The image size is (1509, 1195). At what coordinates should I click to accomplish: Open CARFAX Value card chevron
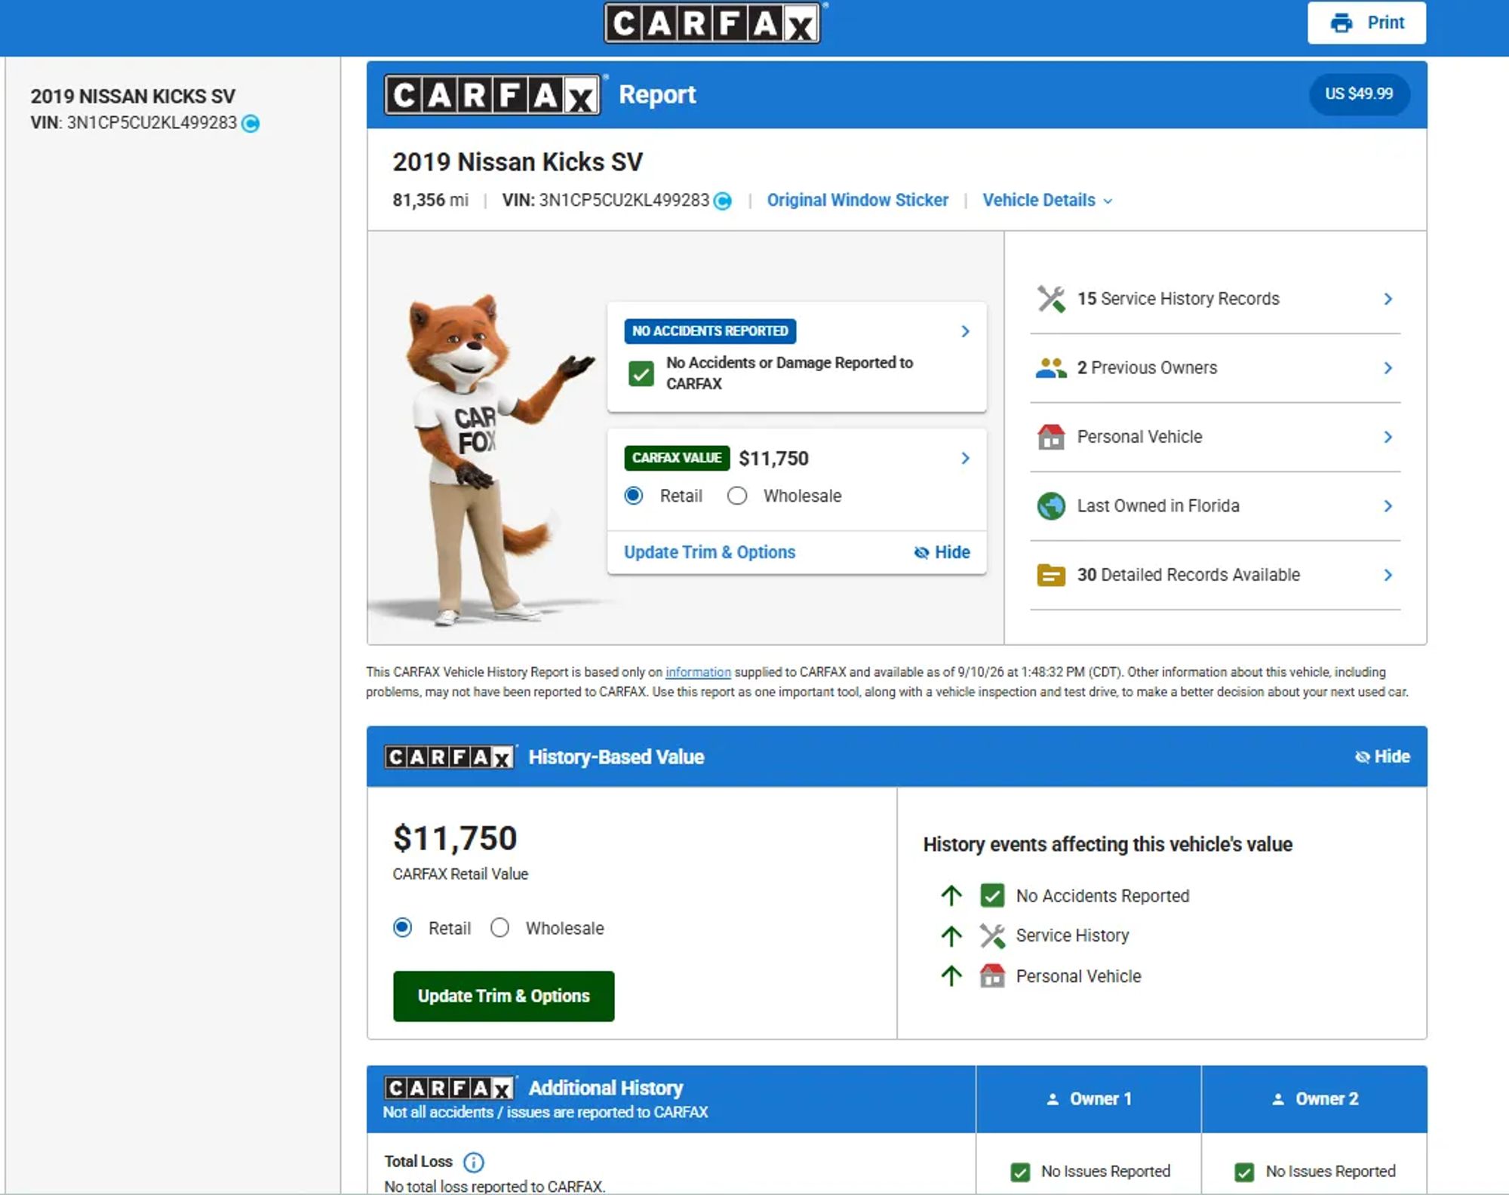coord(965,458)
